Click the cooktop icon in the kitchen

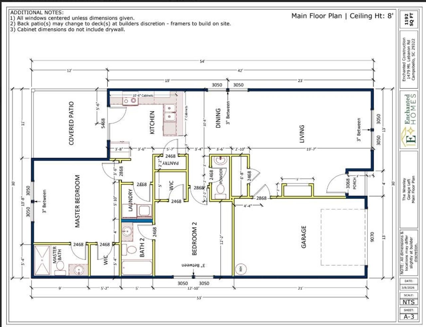[130, 100]
